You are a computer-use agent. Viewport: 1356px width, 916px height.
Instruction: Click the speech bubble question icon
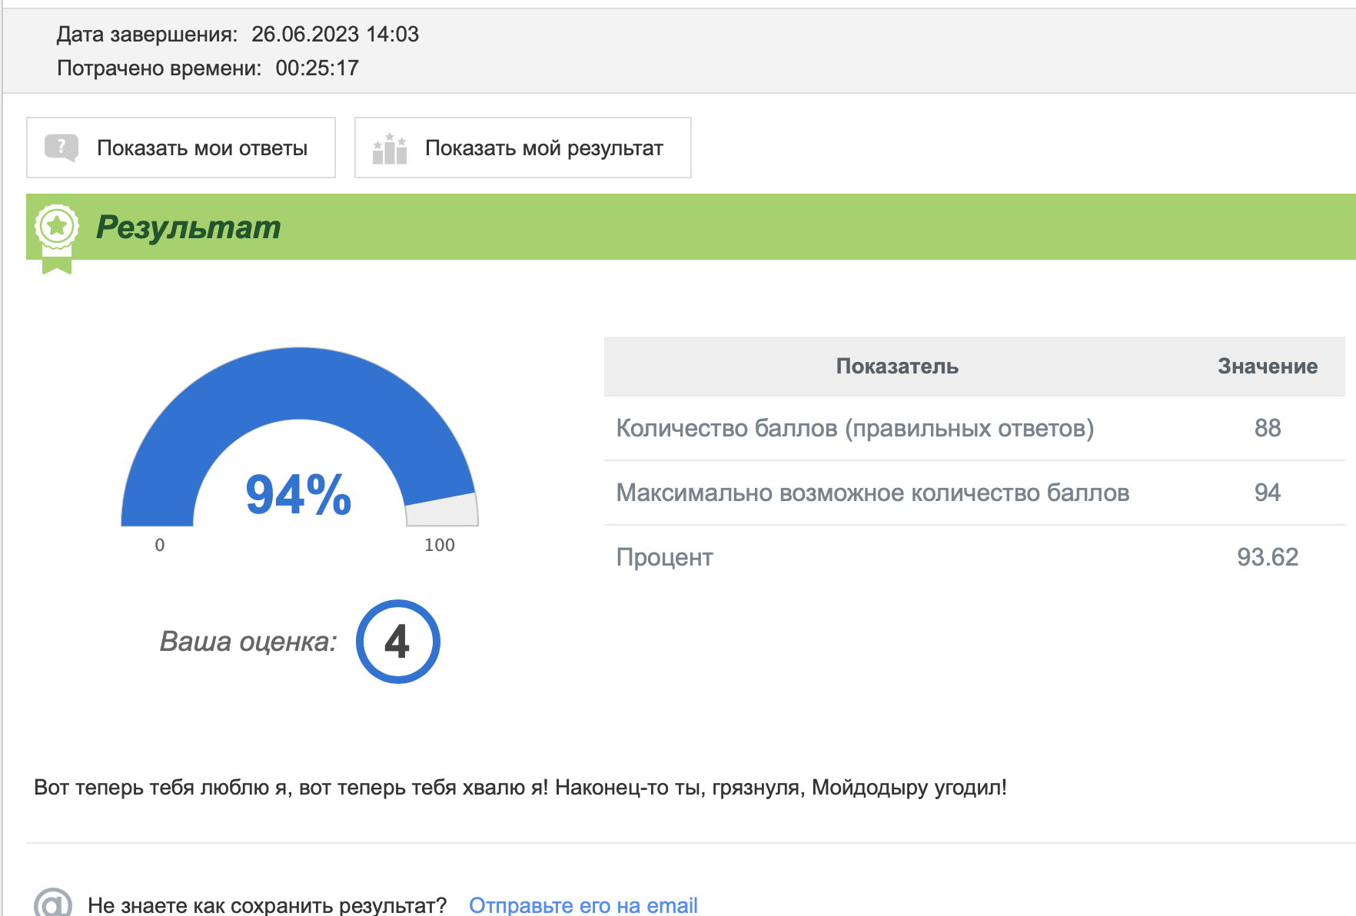61,148
